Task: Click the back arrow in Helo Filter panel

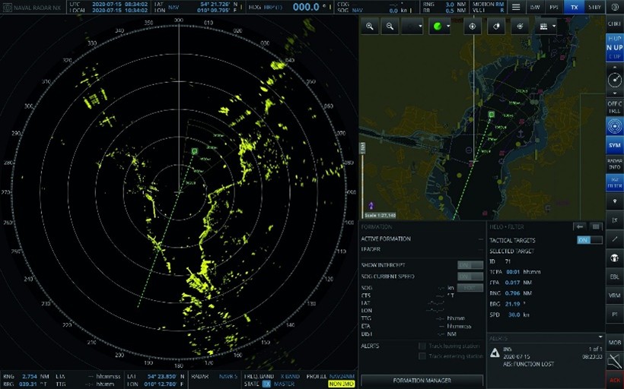Action: (579, 226)
